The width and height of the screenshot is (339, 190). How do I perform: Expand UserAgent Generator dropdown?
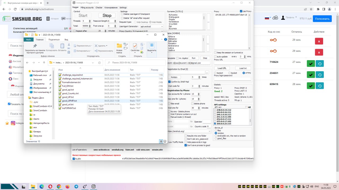pos(162,26)
